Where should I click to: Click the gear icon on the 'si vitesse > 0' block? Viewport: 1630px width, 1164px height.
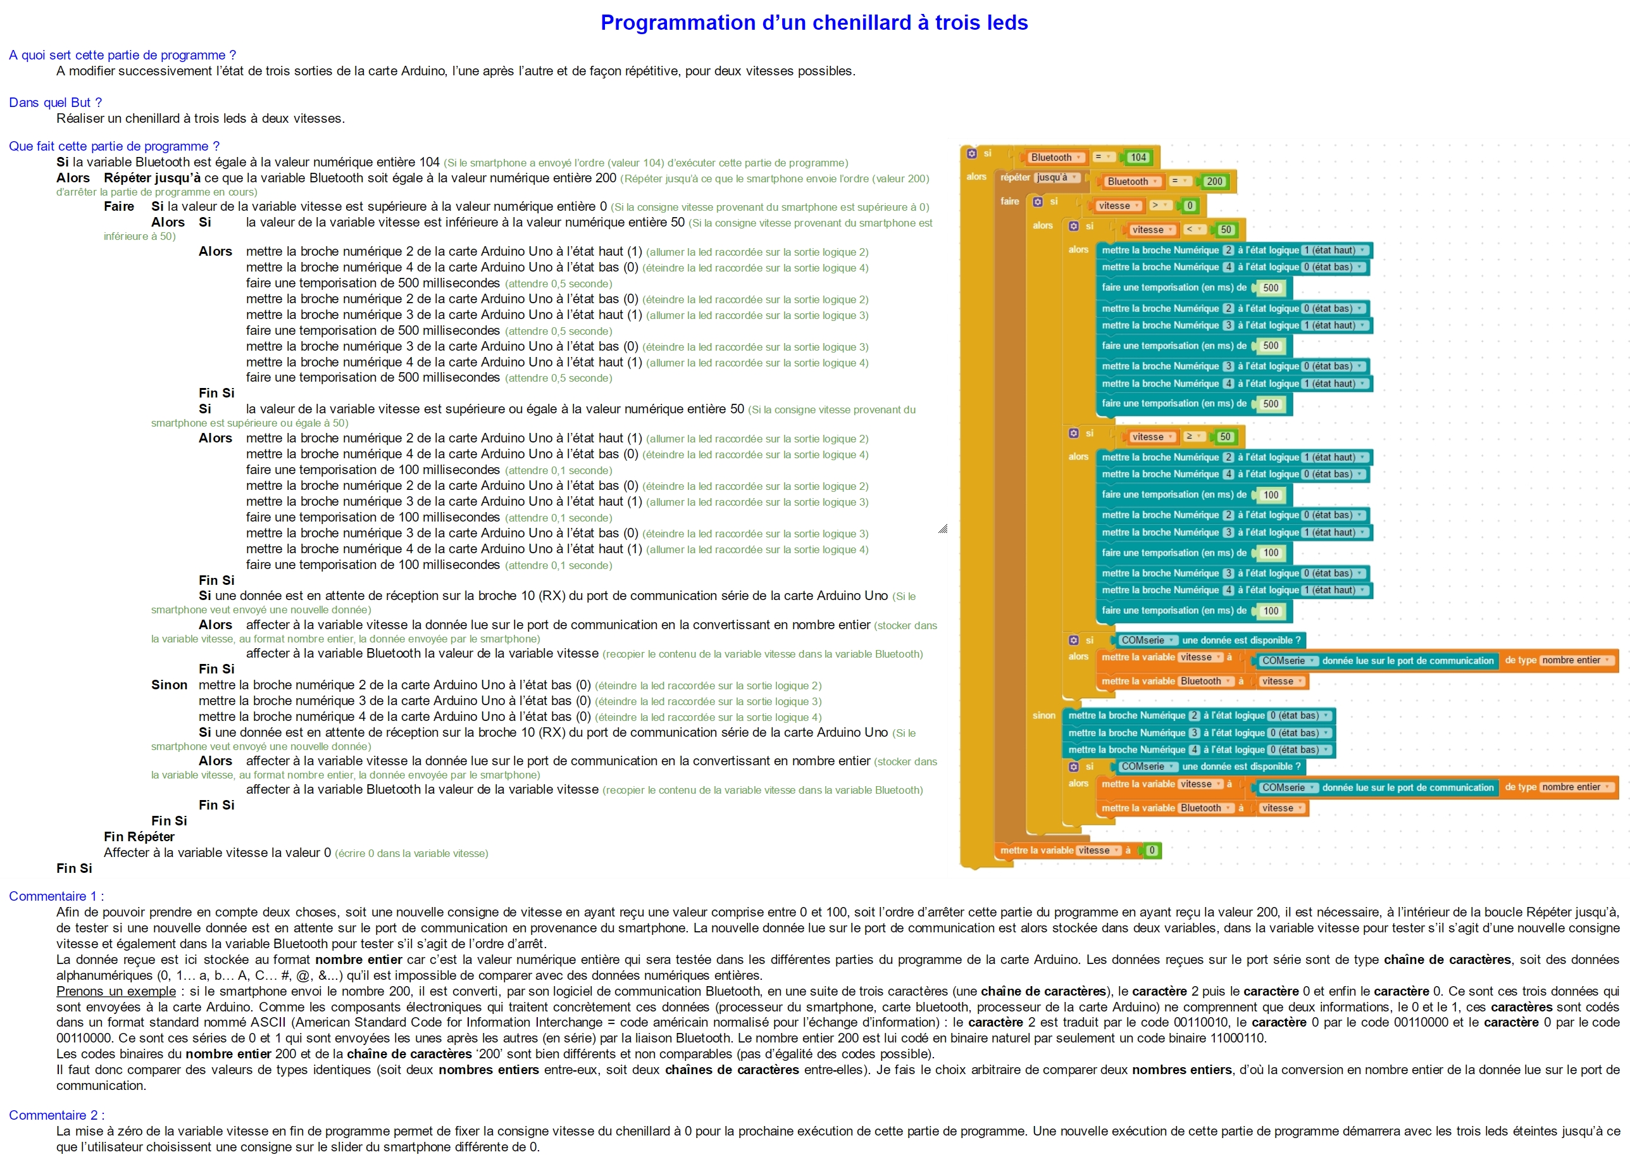click(1038, 202)
